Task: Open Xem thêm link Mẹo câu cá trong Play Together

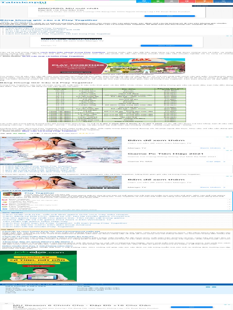Action: 49,131
